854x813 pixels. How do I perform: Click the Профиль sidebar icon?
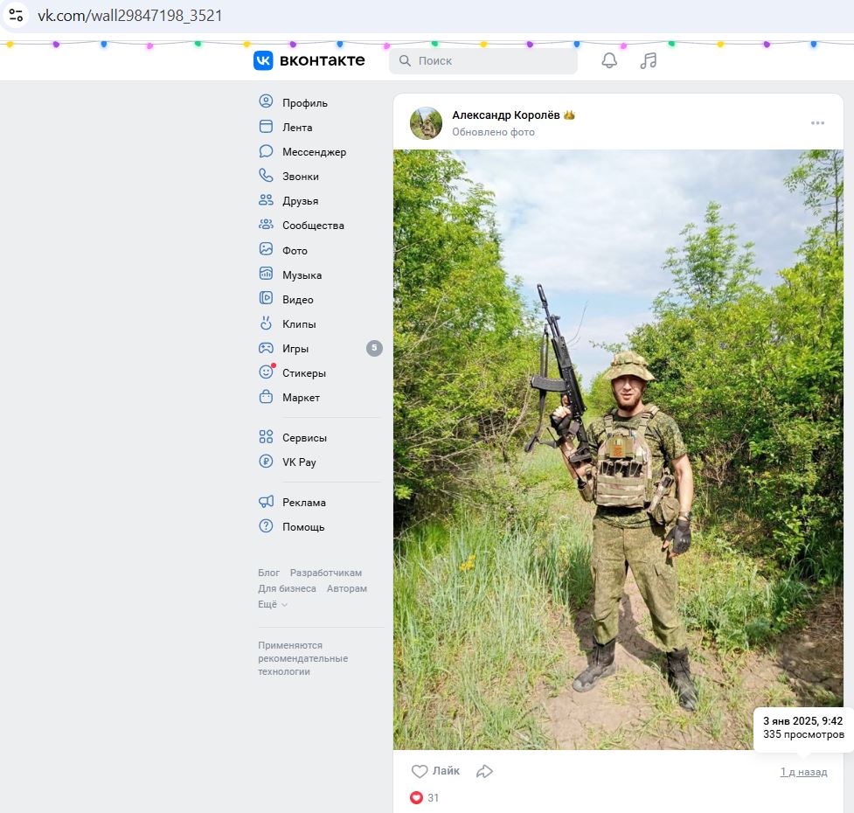266,101
